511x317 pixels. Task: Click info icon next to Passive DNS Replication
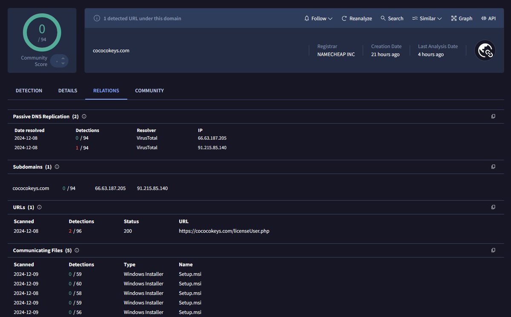point(84,116)
